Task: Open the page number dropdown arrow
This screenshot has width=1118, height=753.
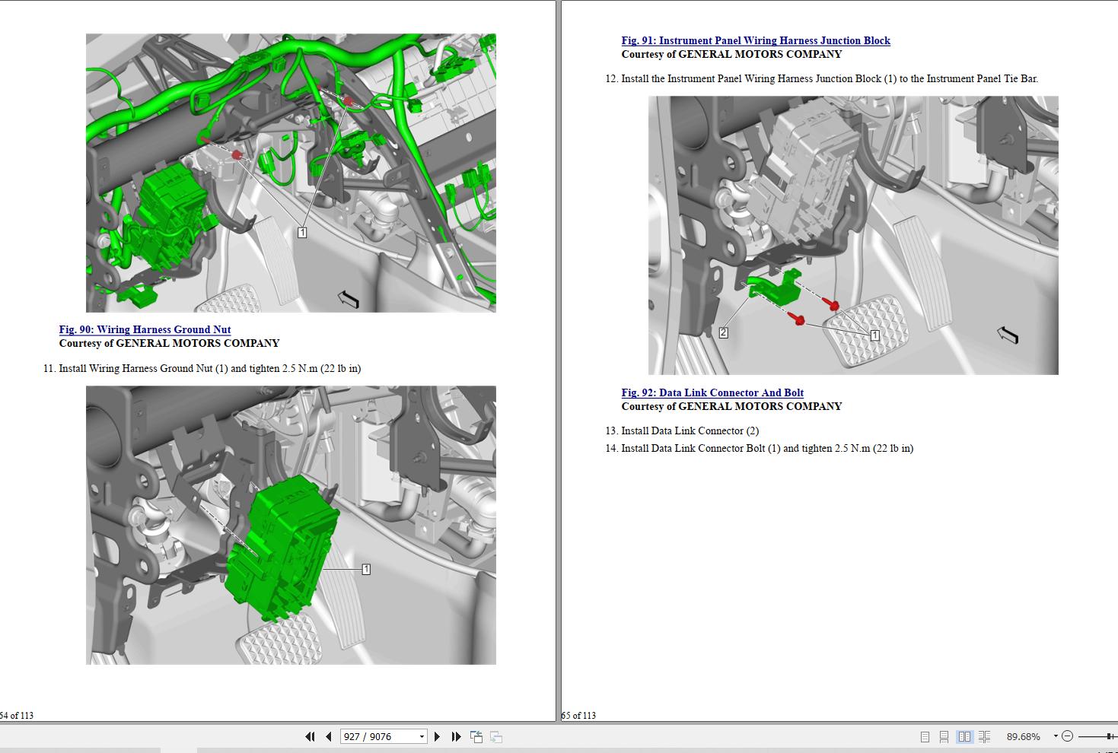Action: [x=422, y=736]
